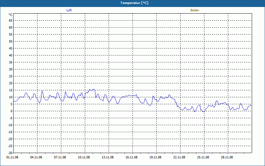Click the 15 y-axis label
The image size is (265, 166).
coord(11,90)
